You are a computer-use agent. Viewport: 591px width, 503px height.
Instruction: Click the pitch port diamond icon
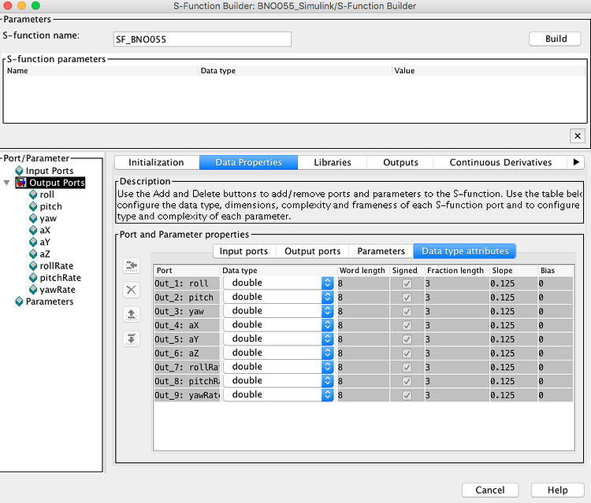coord(33,206)
